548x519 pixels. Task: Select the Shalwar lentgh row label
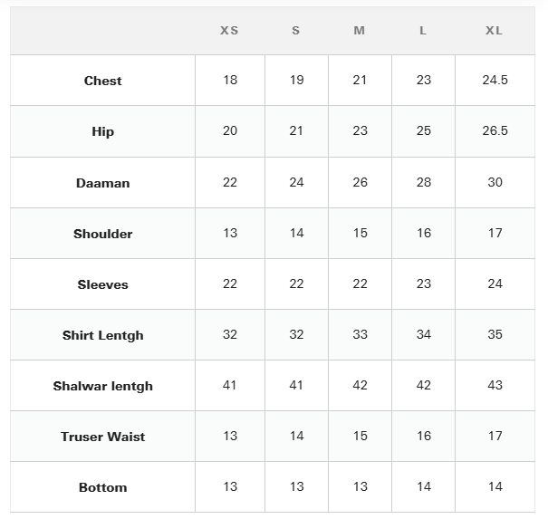click(x=102, y=386)
